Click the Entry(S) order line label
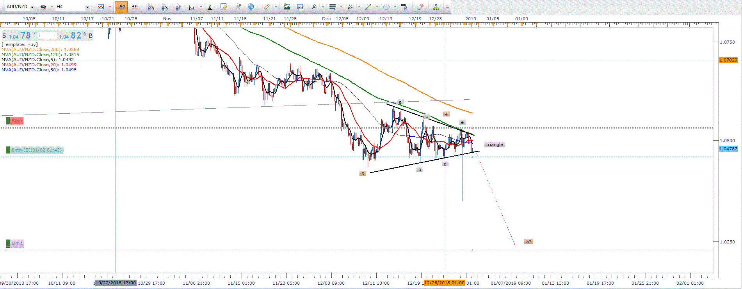 point(36,150)
